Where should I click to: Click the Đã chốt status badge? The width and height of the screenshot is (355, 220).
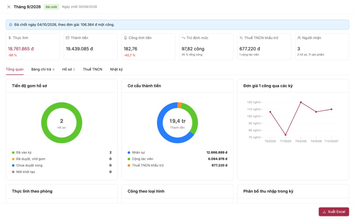(x=51, y=7)
